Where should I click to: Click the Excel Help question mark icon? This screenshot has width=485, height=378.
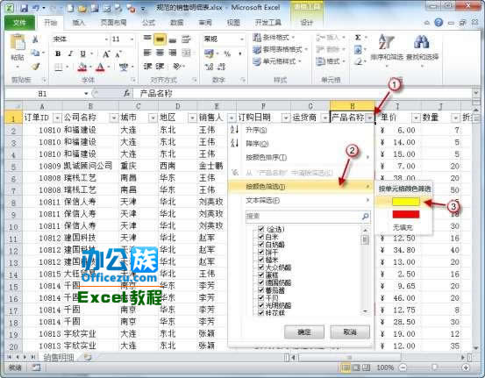pyautogui.click(x=439, y=22)
